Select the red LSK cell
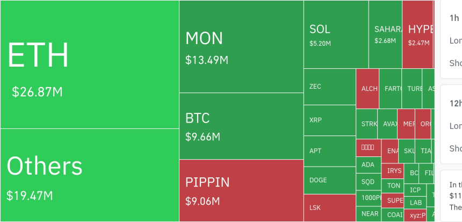This screenshot has height=222, width=462. click(329, 207)
